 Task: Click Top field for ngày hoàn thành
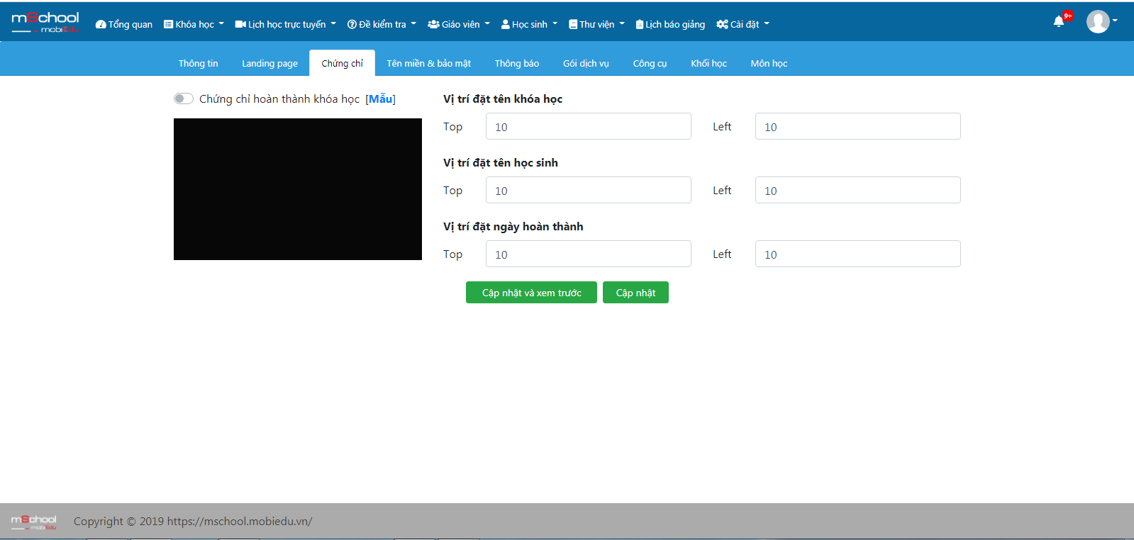coord(589,254)
